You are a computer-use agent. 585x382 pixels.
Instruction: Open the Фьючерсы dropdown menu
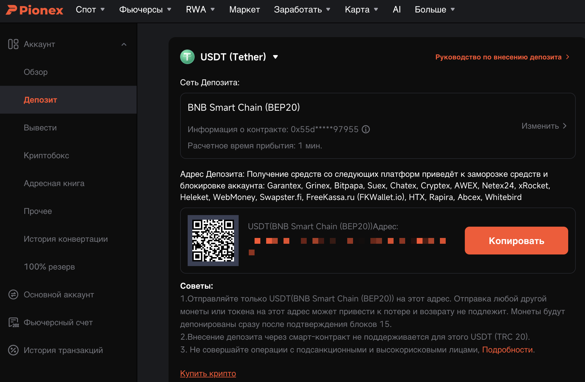coord(145,10)
